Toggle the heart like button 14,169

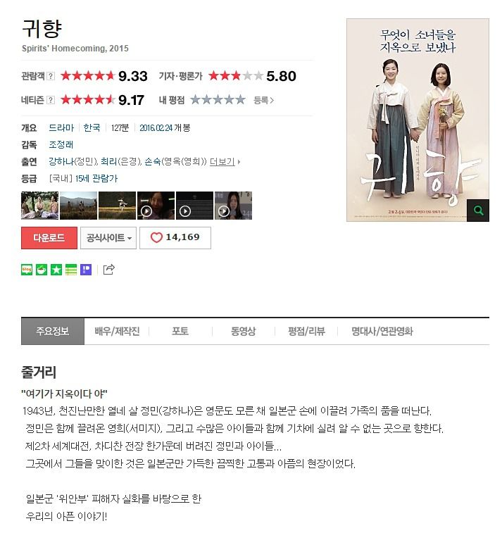click(175, 237)
